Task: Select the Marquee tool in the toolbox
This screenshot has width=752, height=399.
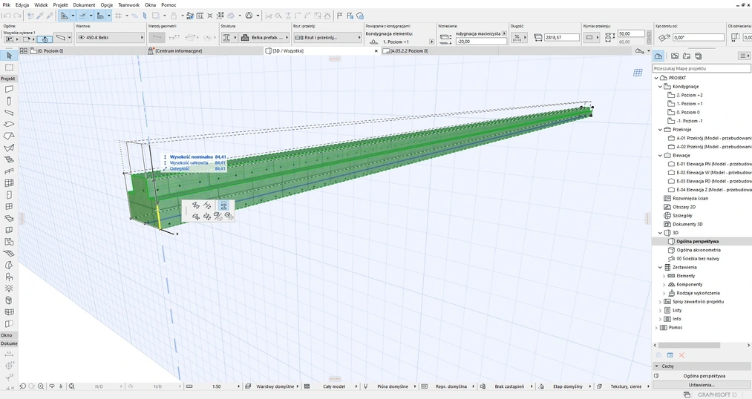Action: click(x=9, y=67)
